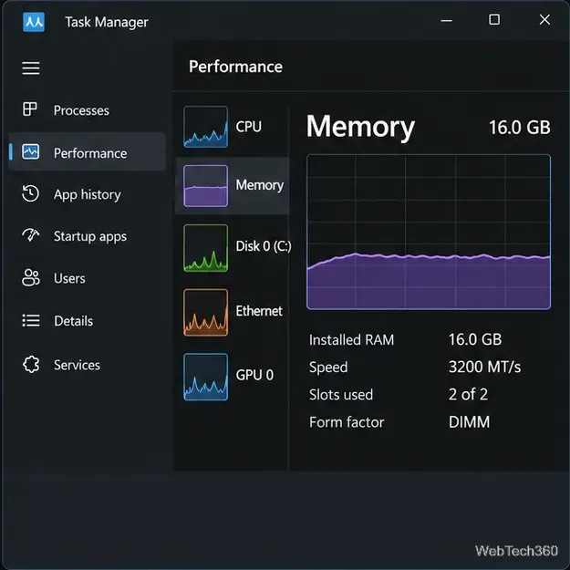
Task: Close the Task Manager window
Action: 544,20
